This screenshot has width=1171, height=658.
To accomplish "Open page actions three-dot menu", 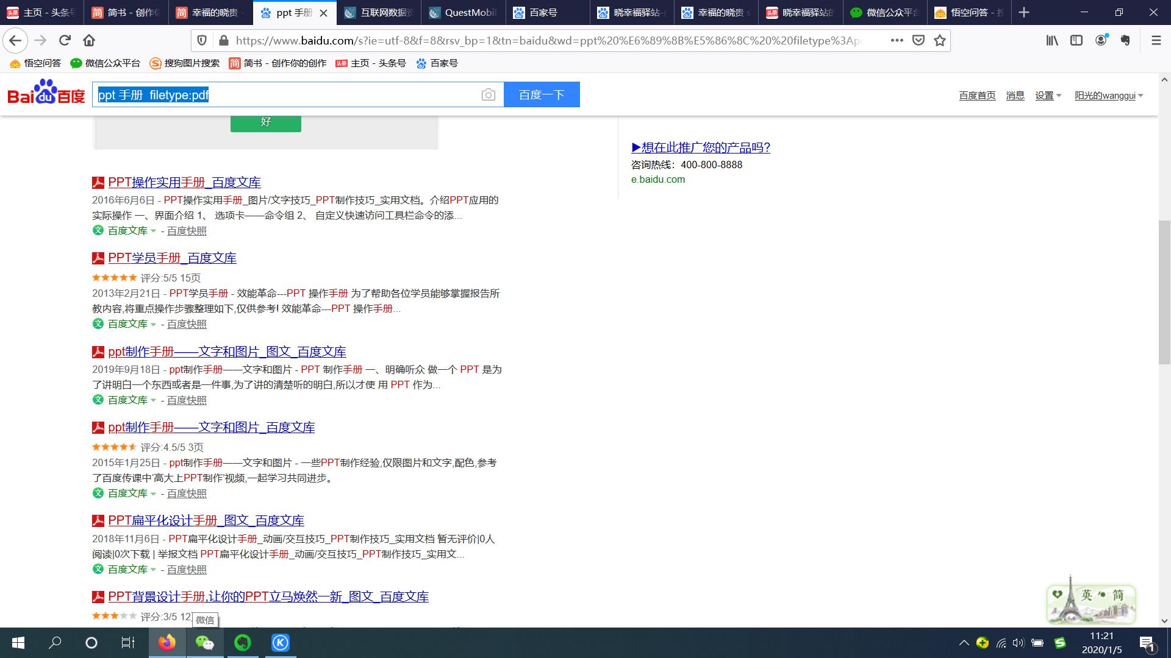I will (x=897, y=40).
